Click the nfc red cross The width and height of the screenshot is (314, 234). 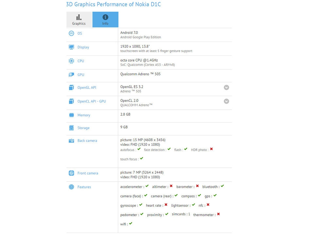(x=208, y=205)
